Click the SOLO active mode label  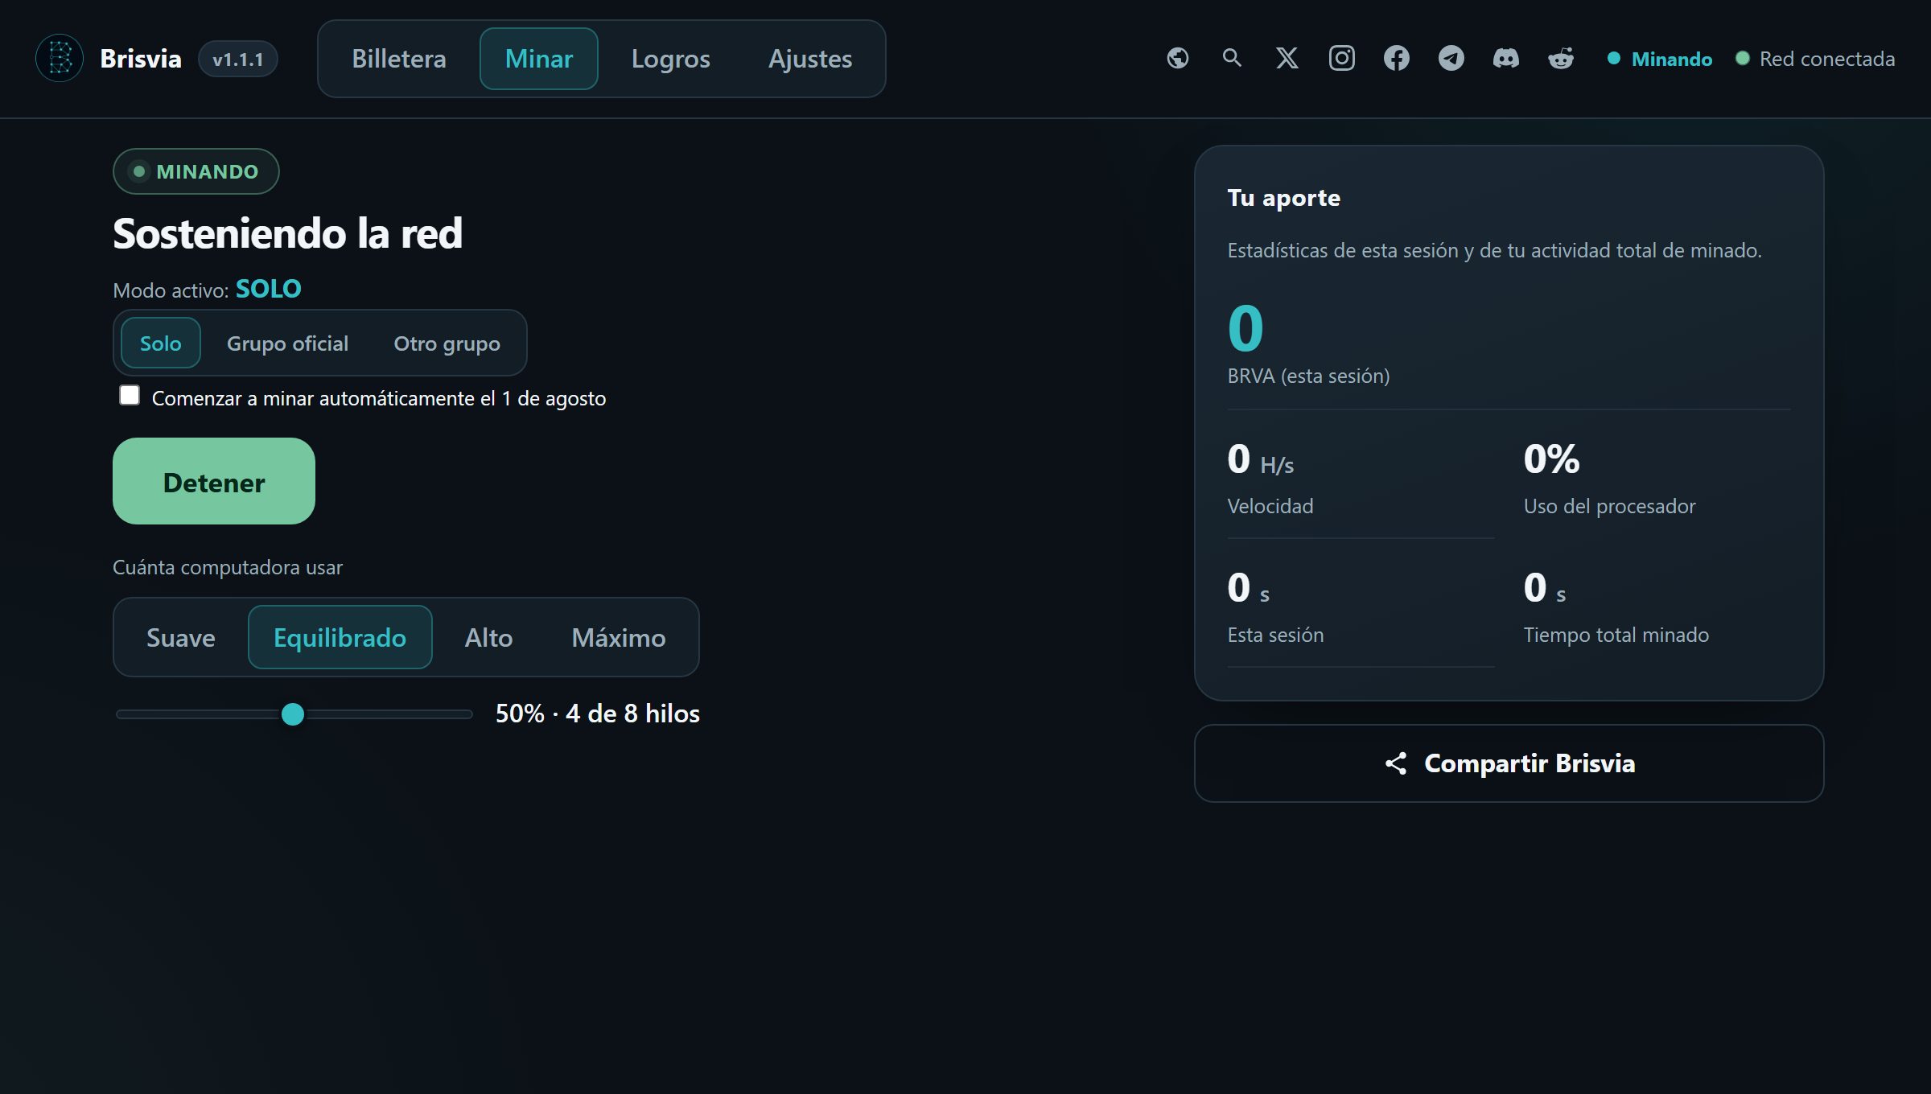pos(268,289)
